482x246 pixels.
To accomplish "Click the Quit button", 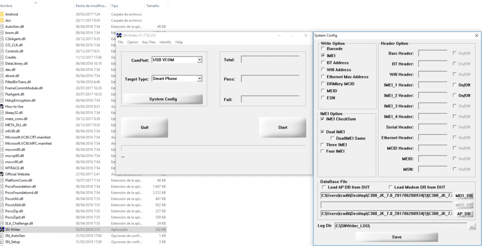I will 145,127.
